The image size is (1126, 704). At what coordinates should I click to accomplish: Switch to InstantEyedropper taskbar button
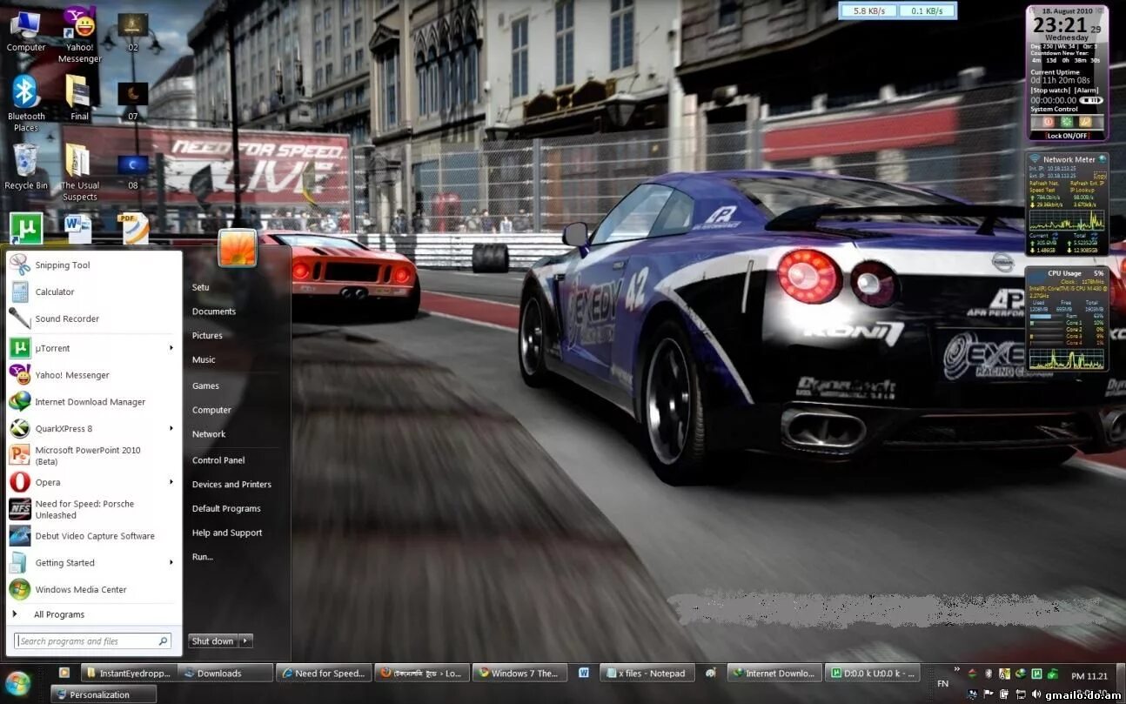tap(129, 673)
